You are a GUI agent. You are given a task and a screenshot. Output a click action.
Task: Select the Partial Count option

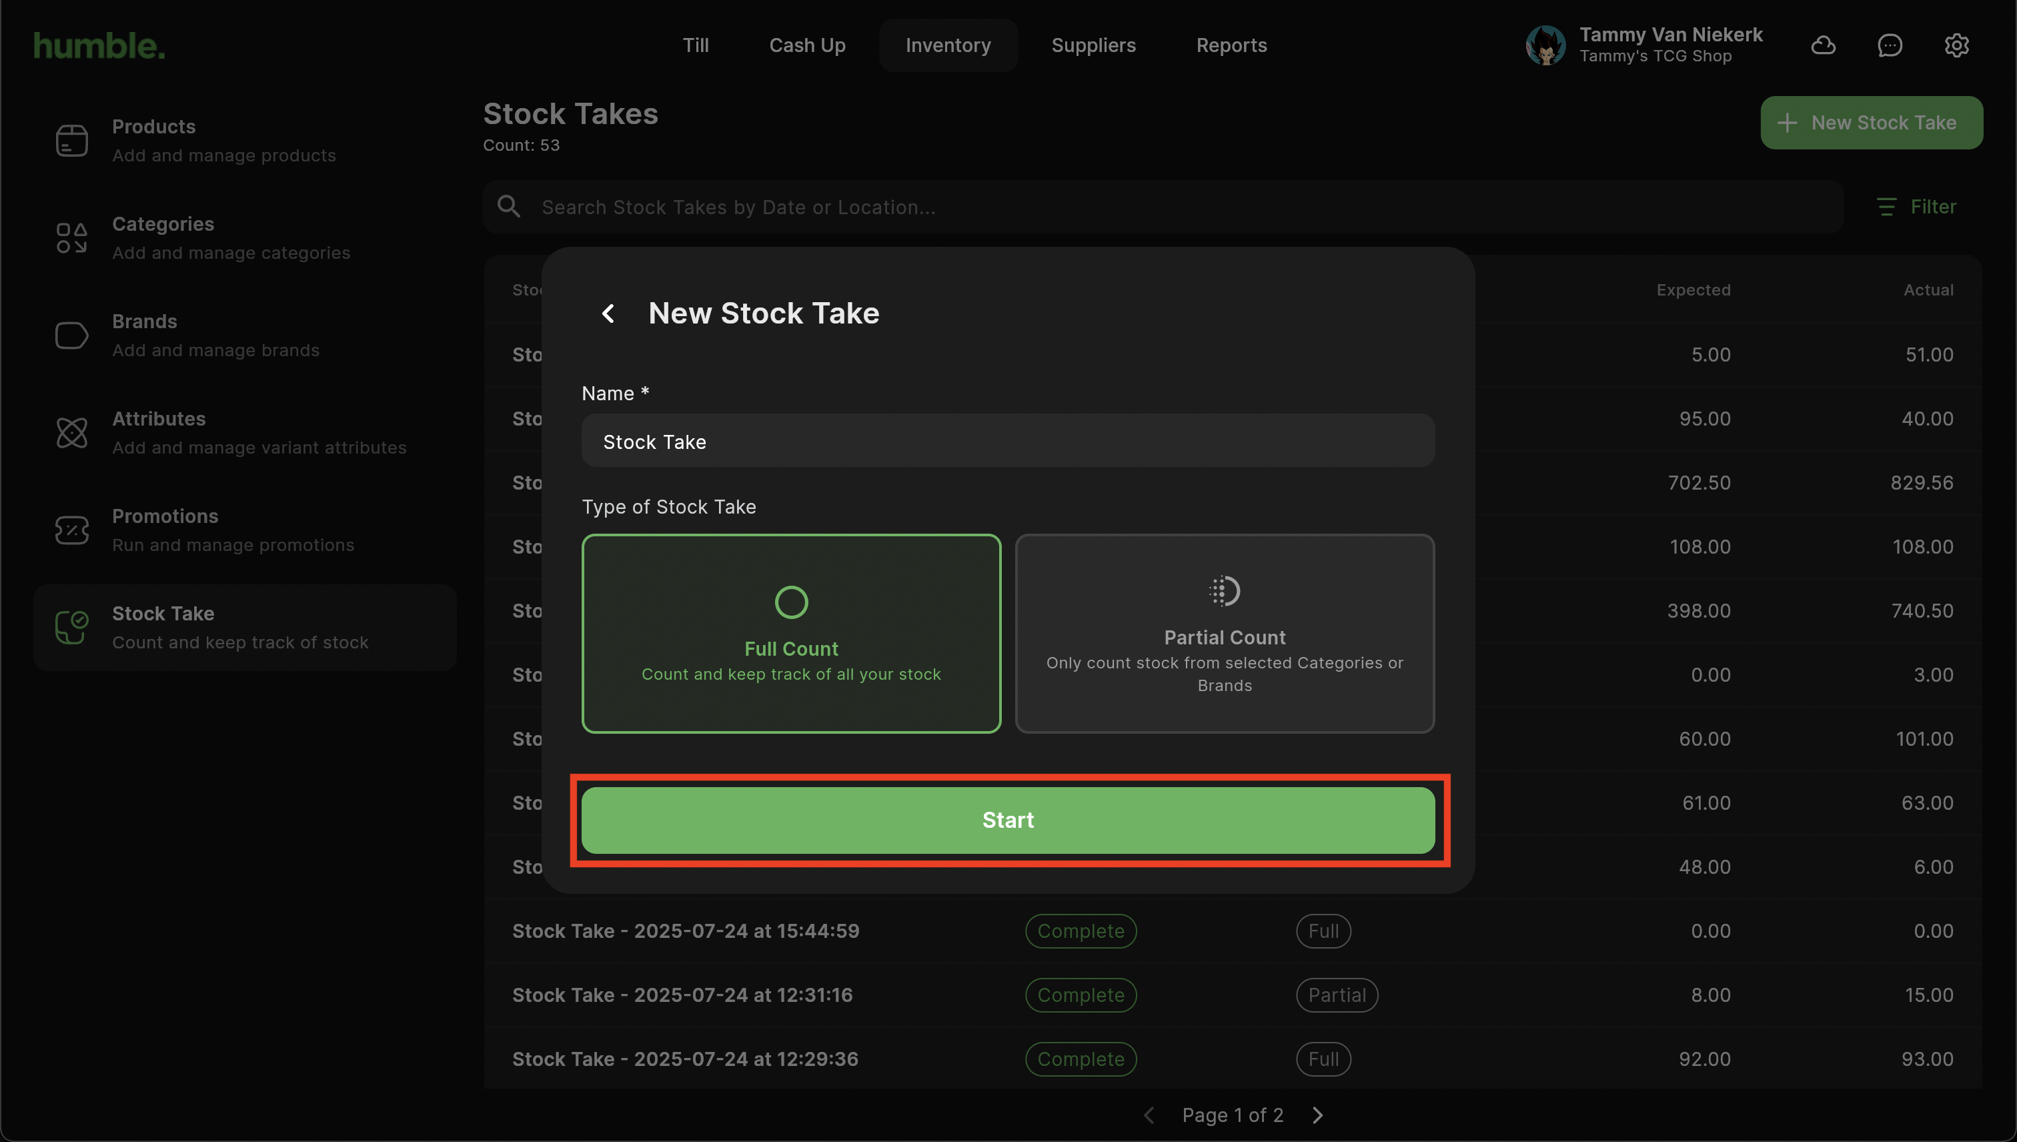(x=1224, y=633)
